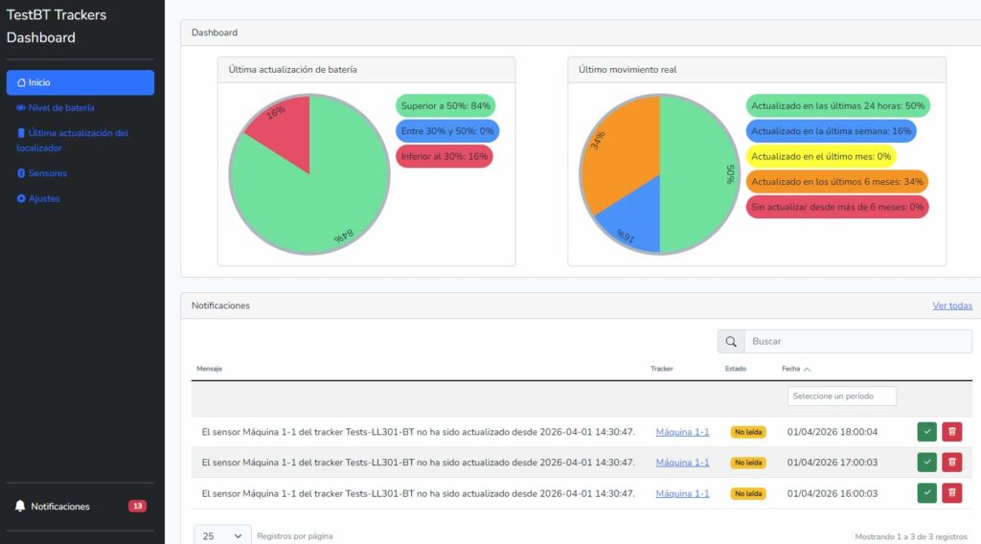Viewport: 981px width, 544px height.
Task: Open the Seleccione un período date filter
Action: click(x=841, y=396)
